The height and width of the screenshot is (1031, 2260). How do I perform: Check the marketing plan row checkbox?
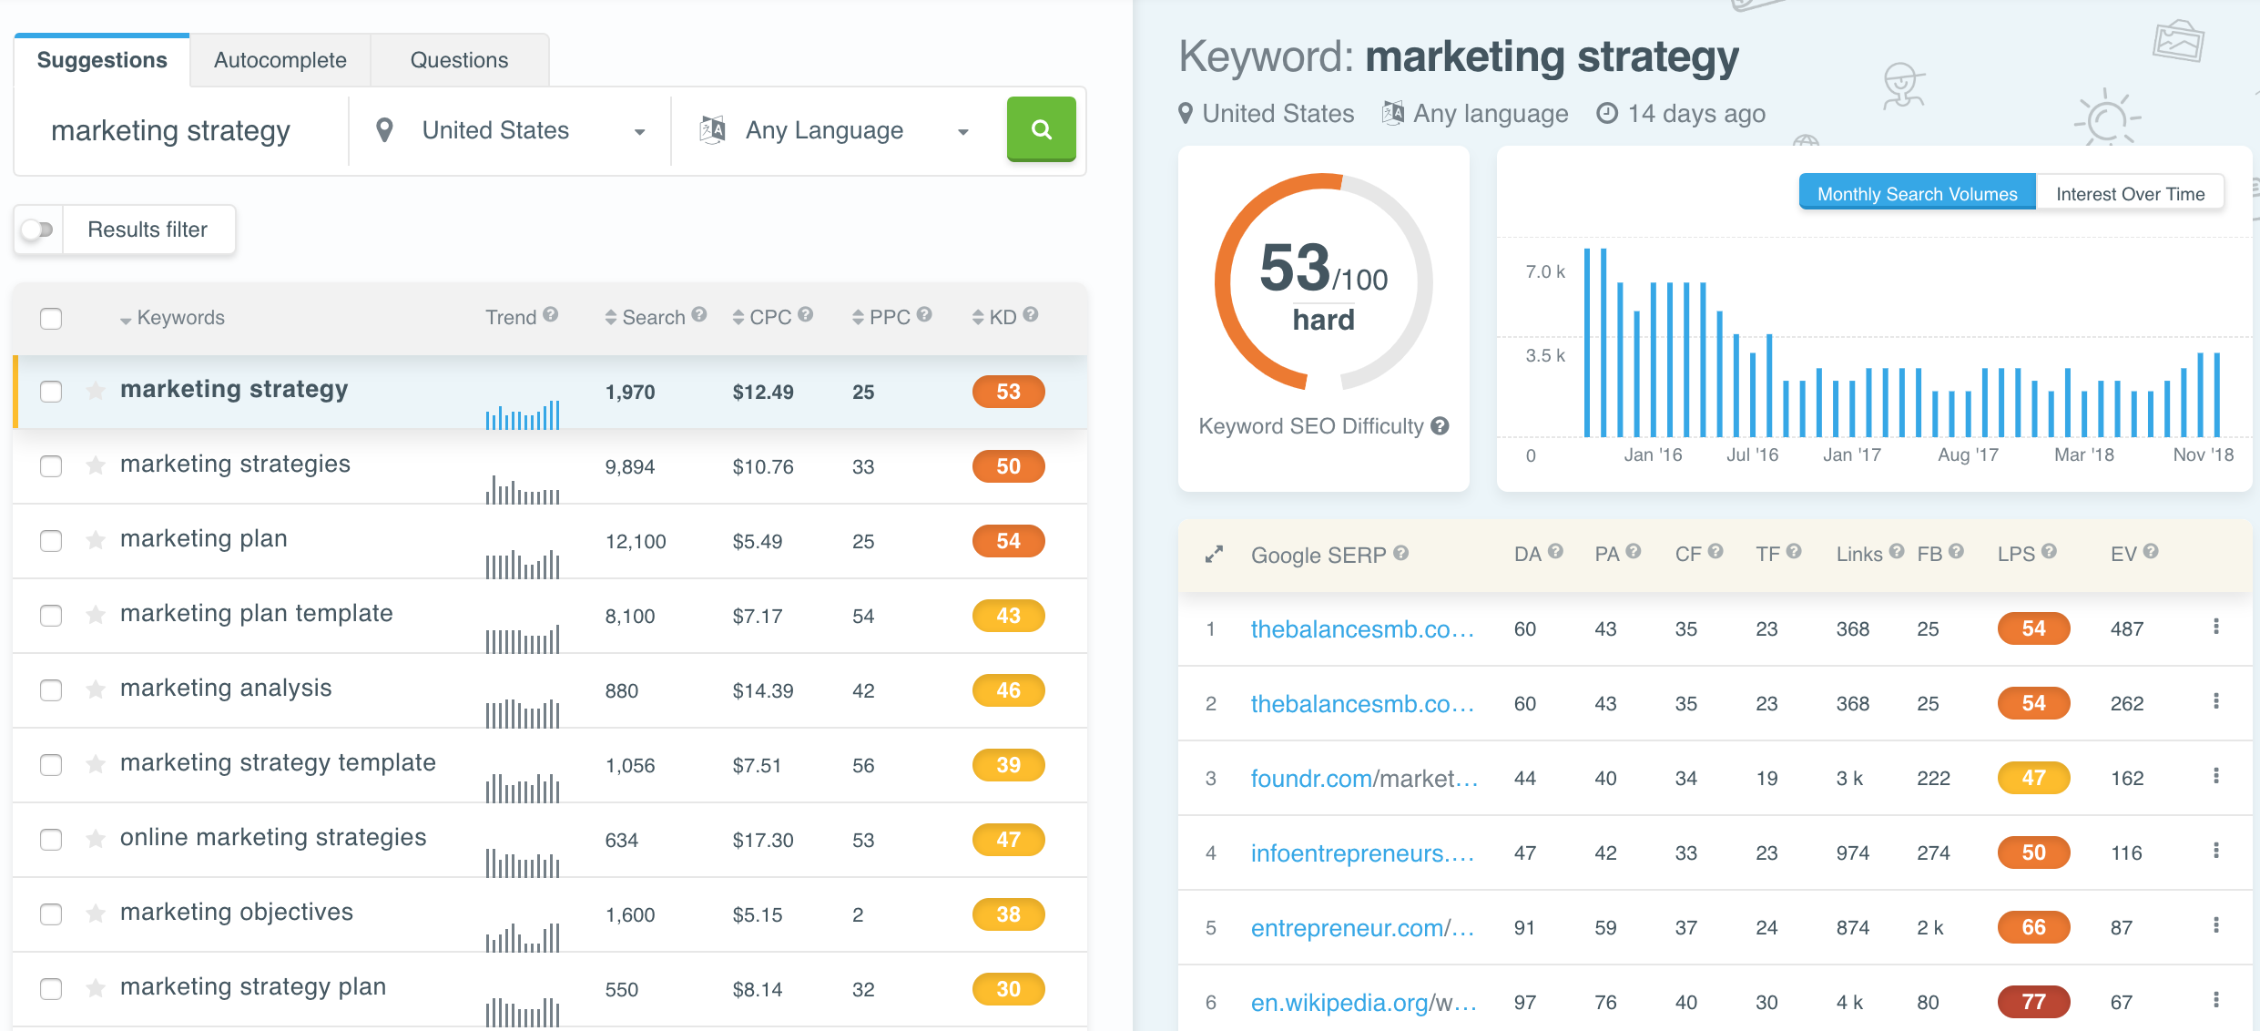click(51, 541)
